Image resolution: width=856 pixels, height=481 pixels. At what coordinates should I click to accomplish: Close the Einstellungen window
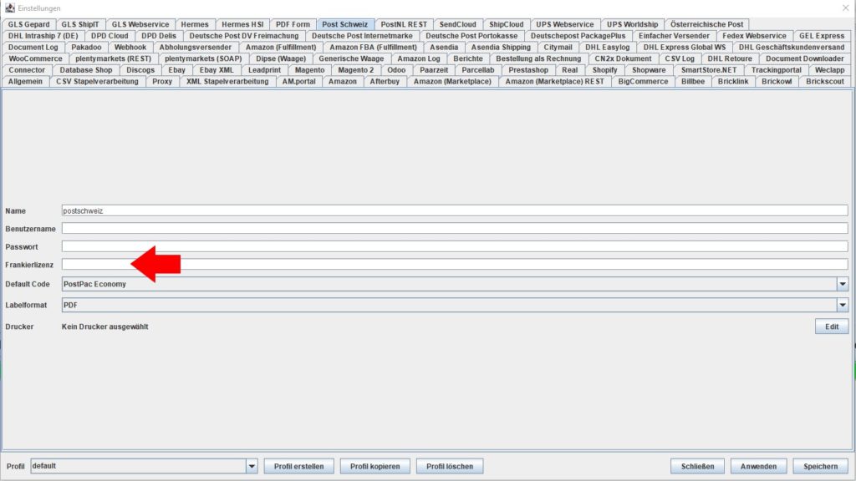coord(845,8)
